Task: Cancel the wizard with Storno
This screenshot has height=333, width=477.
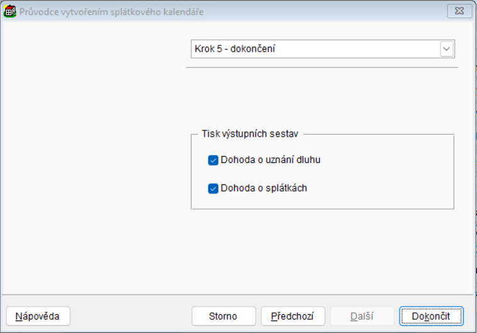Action: (223, 316)
